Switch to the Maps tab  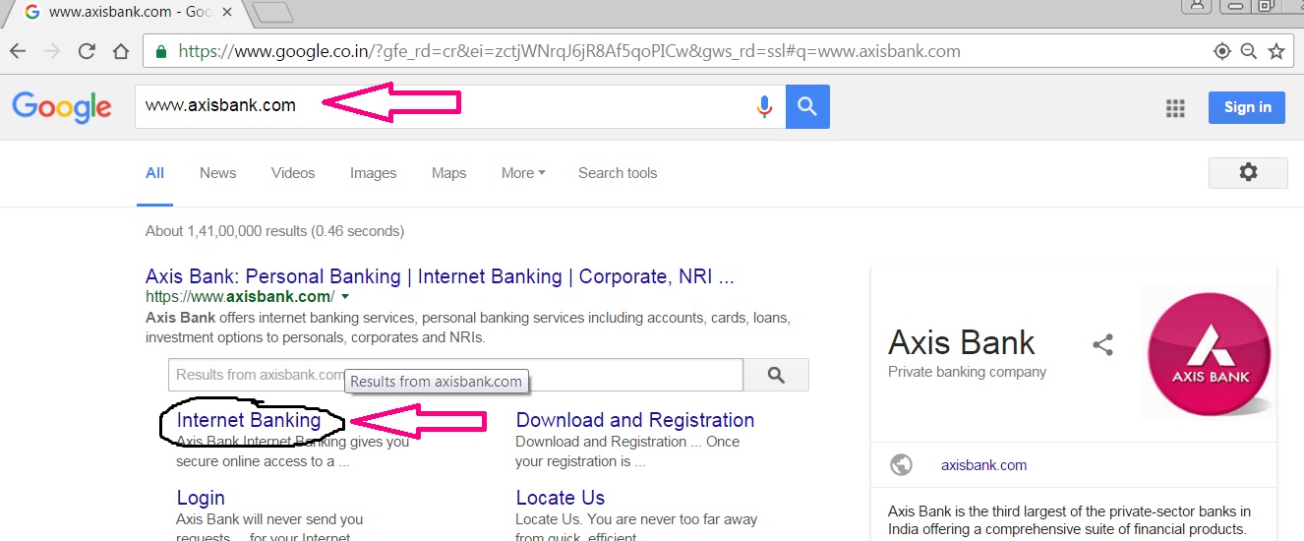[448, 173]
